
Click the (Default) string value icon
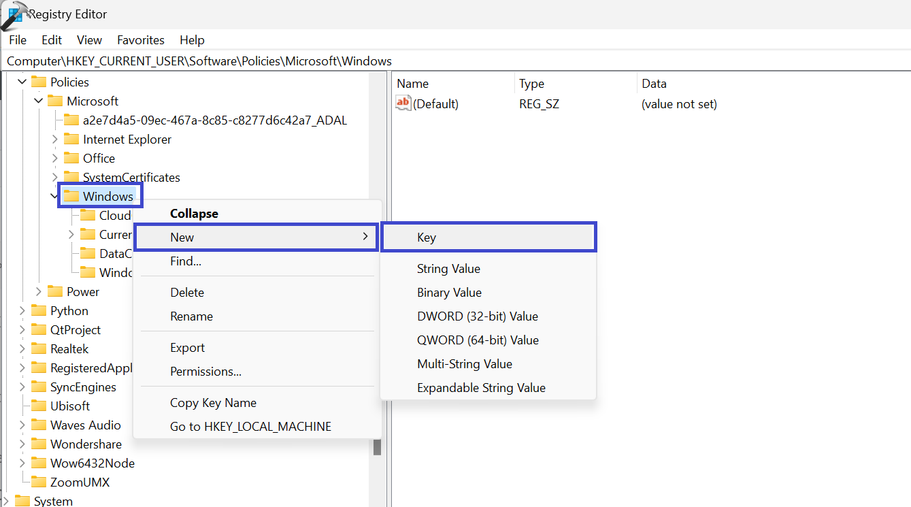tap(403, 104)
